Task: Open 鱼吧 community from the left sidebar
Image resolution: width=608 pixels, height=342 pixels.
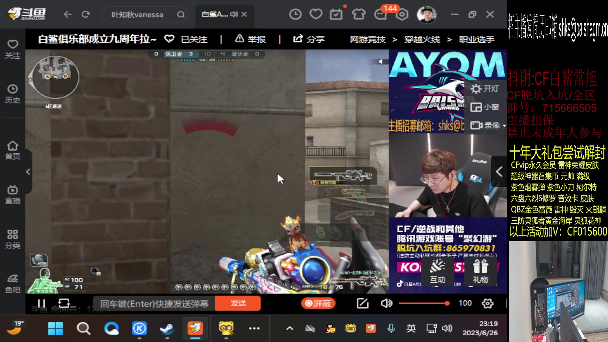Action: tap(12, 281)
